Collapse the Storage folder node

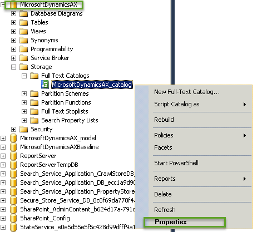[13, 67]
